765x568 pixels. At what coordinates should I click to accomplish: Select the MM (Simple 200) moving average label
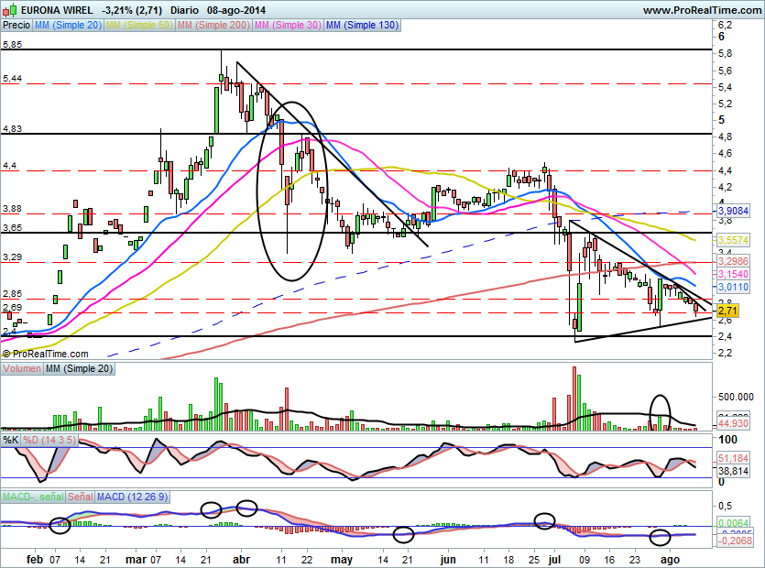tap(213, 25)
